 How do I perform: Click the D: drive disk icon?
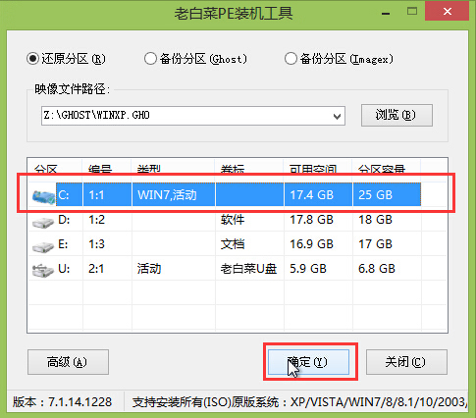(x=43, y=223)
